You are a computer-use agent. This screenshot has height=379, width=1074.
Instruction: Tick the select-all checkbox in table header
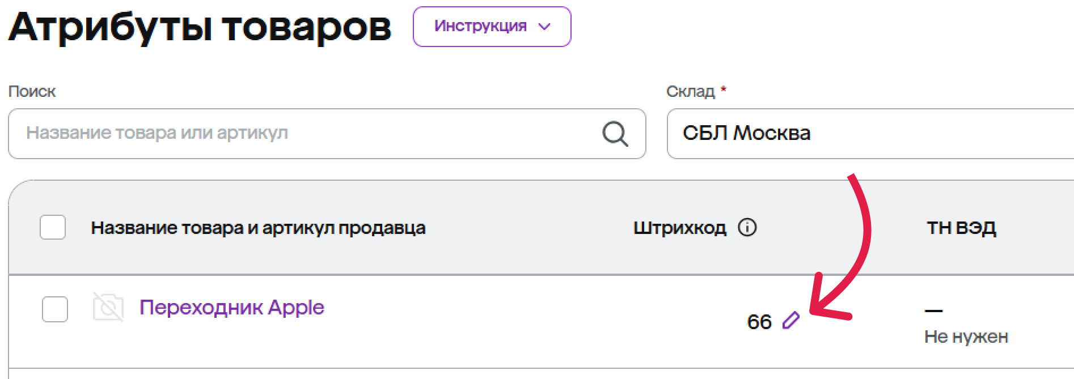tap(53, 227)
